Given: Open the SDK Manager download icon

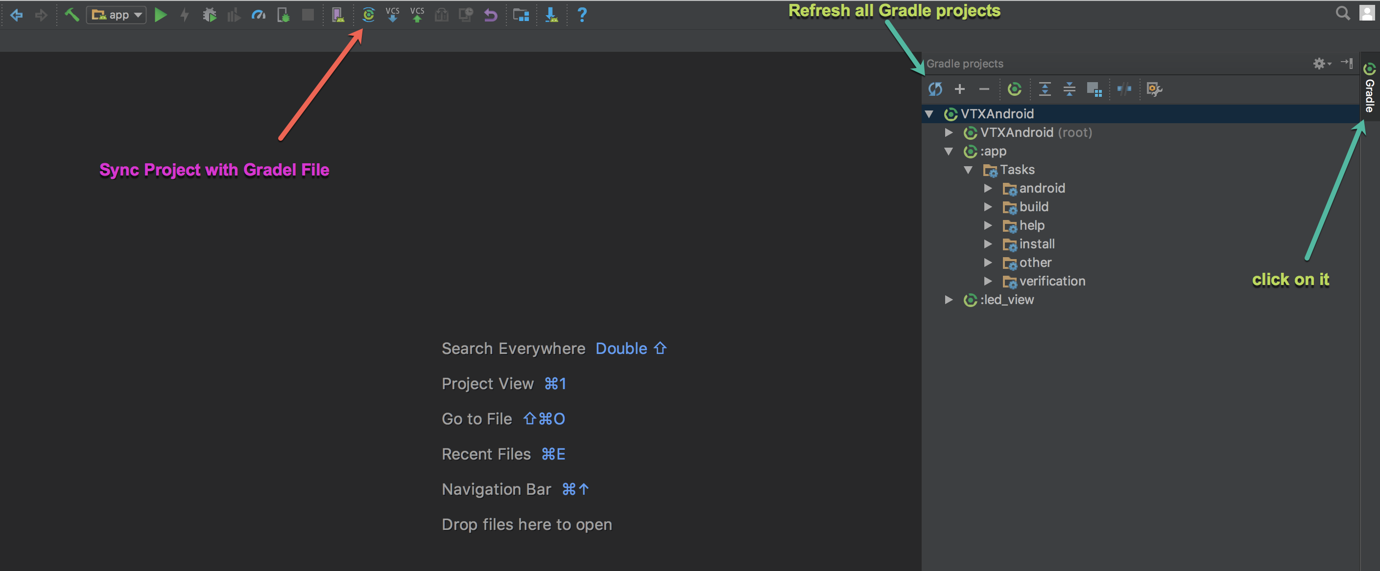Looking at the screenshot, I should pyautogui.click(x=551, y=15).
